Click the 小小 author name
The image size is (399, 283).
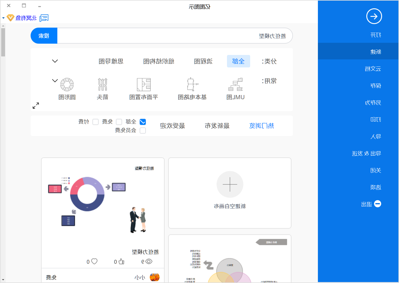140,277
